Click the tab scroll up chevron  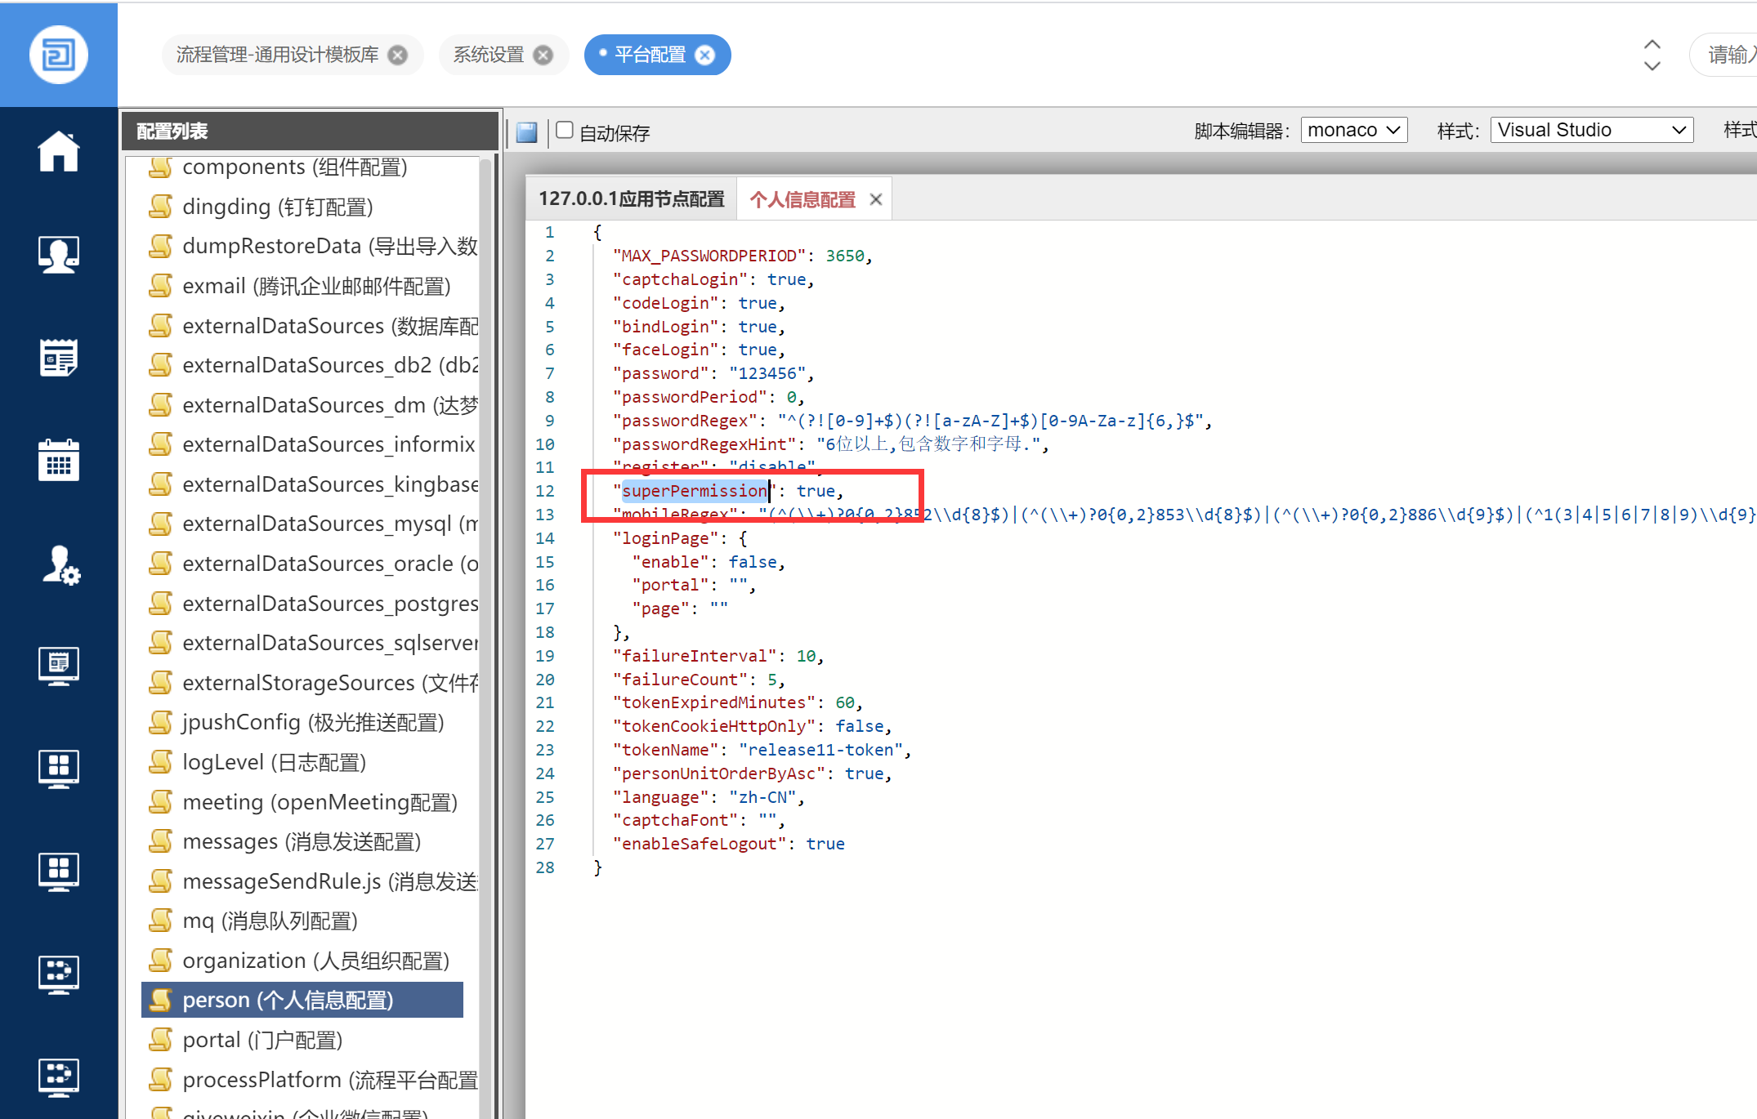[x=1652, y=44]
